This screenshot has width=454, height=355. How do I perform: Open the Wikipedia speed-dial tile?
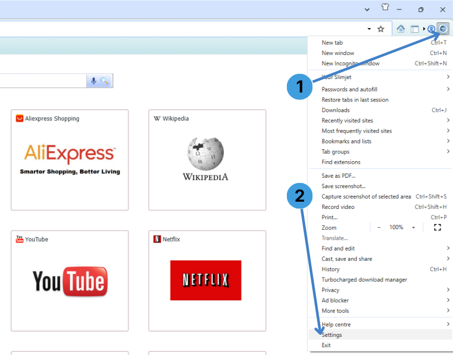pyautogui.click(x=207, y=160)
